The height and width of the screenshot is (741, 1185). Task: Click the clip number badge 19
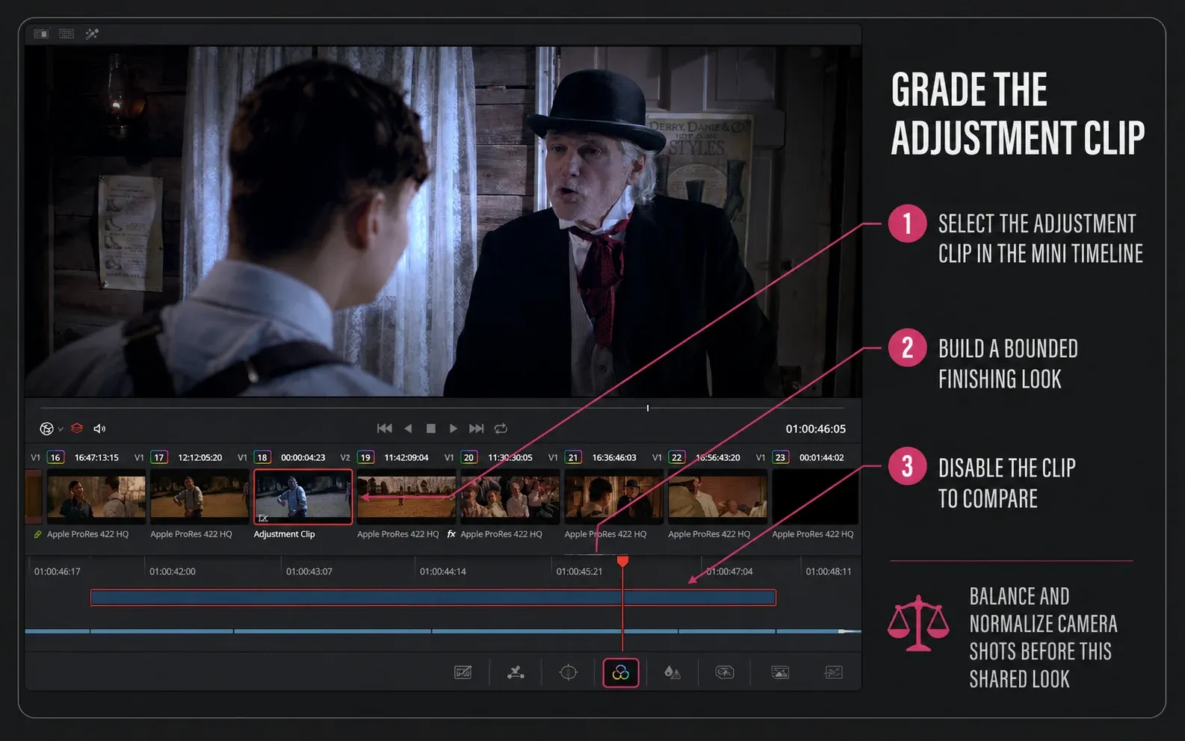pyautogui.click(x=365, y=457)
